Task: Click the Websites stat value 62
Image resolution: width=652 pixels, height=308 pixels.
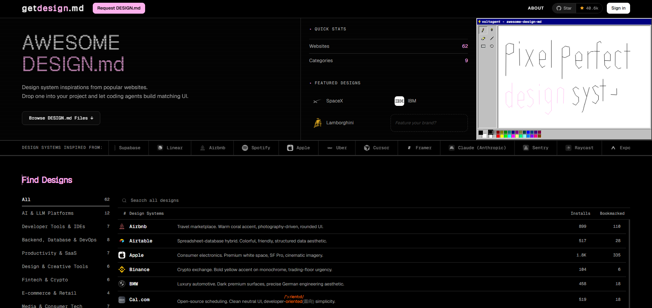Action: click(465, 46)
